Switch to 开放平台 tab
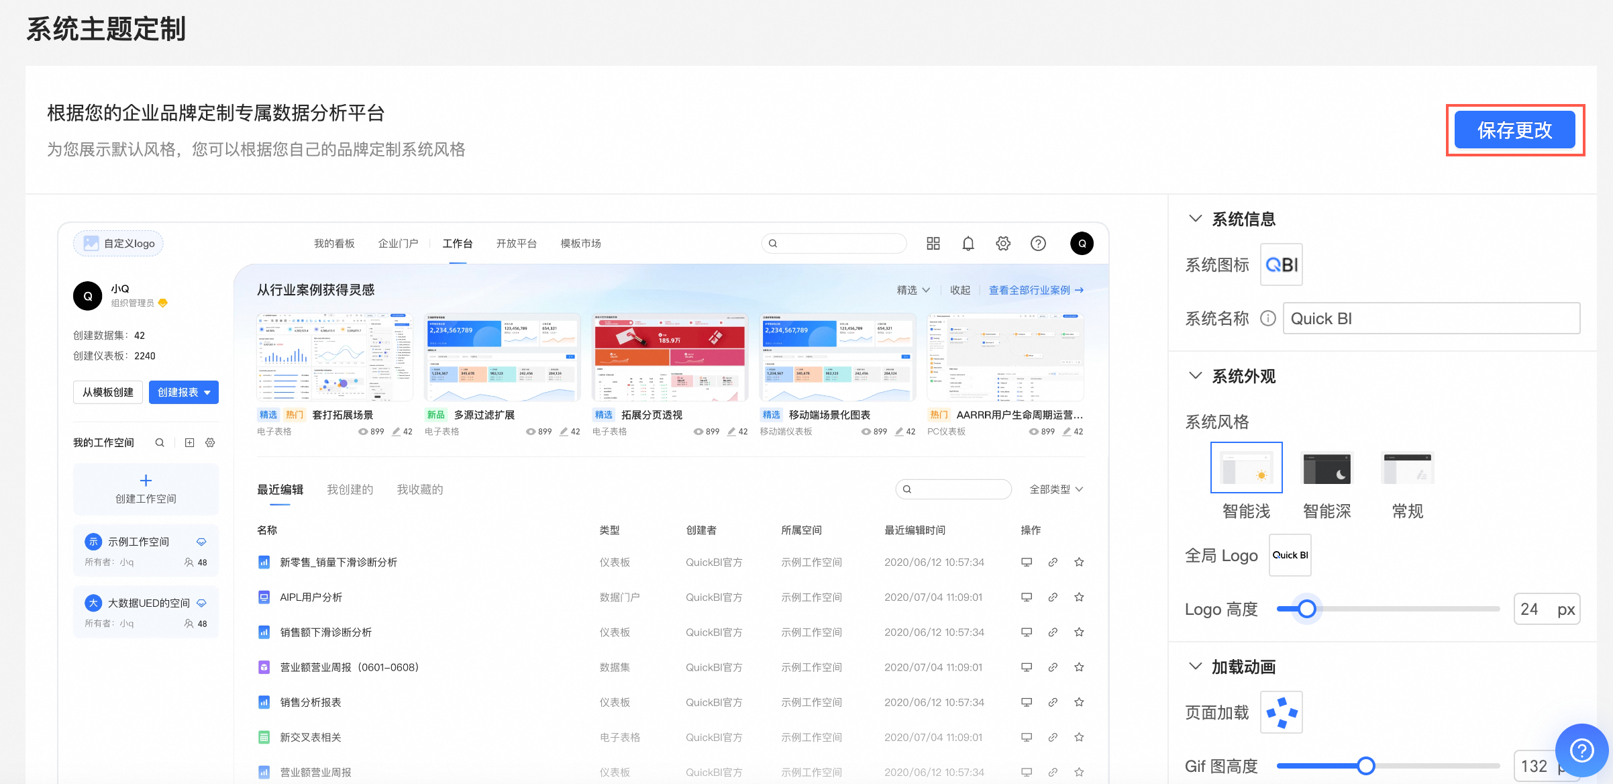1613x784 pixels. (x=516, y=244)
